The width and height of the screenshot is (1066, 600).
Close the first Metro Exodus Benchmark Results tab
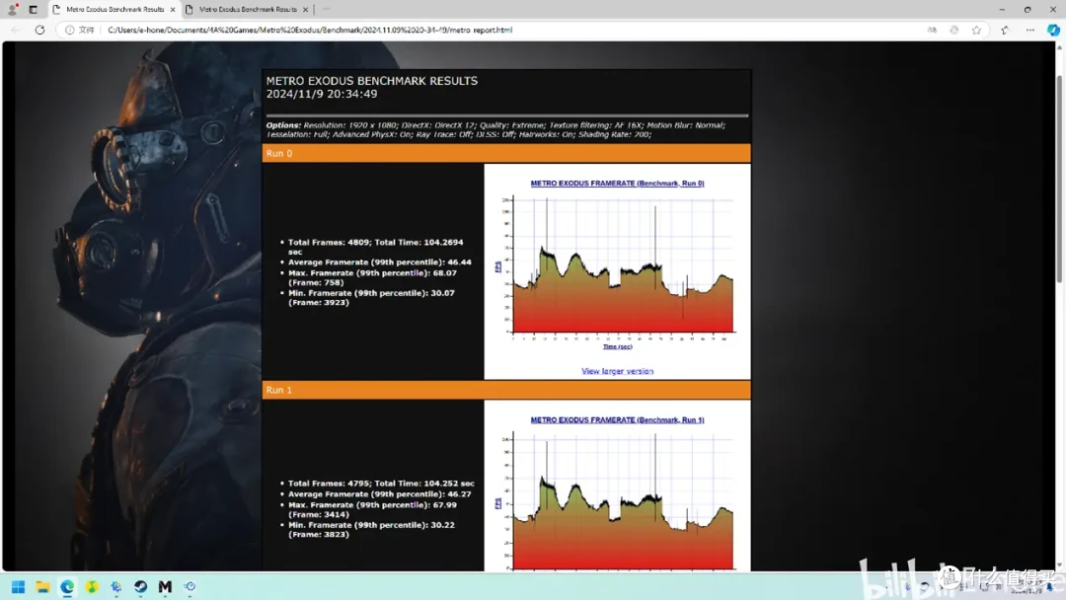click(173, 10)
